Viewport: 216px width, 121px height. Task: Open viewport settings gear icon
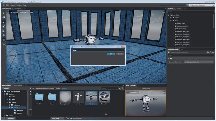pyautogui.click(x=8, y=12)
